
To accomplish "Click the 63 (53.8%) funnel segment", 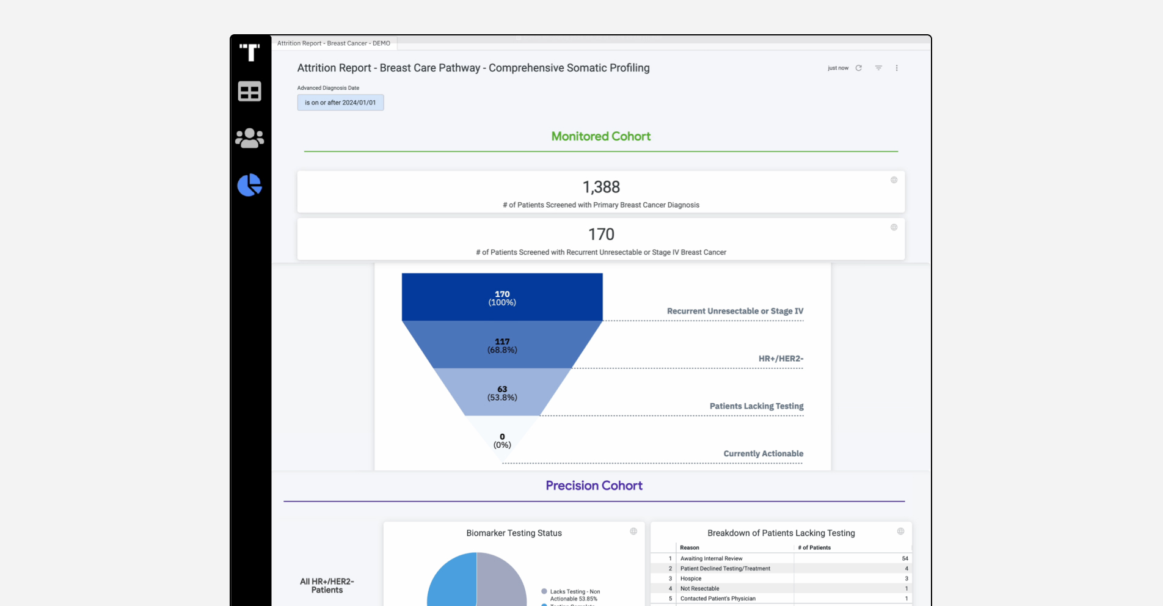I will pyautogui.click(x=502, y=393).
